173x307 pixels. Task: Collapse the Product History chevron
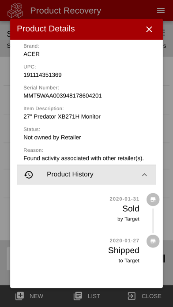click(x=144, y=175)
